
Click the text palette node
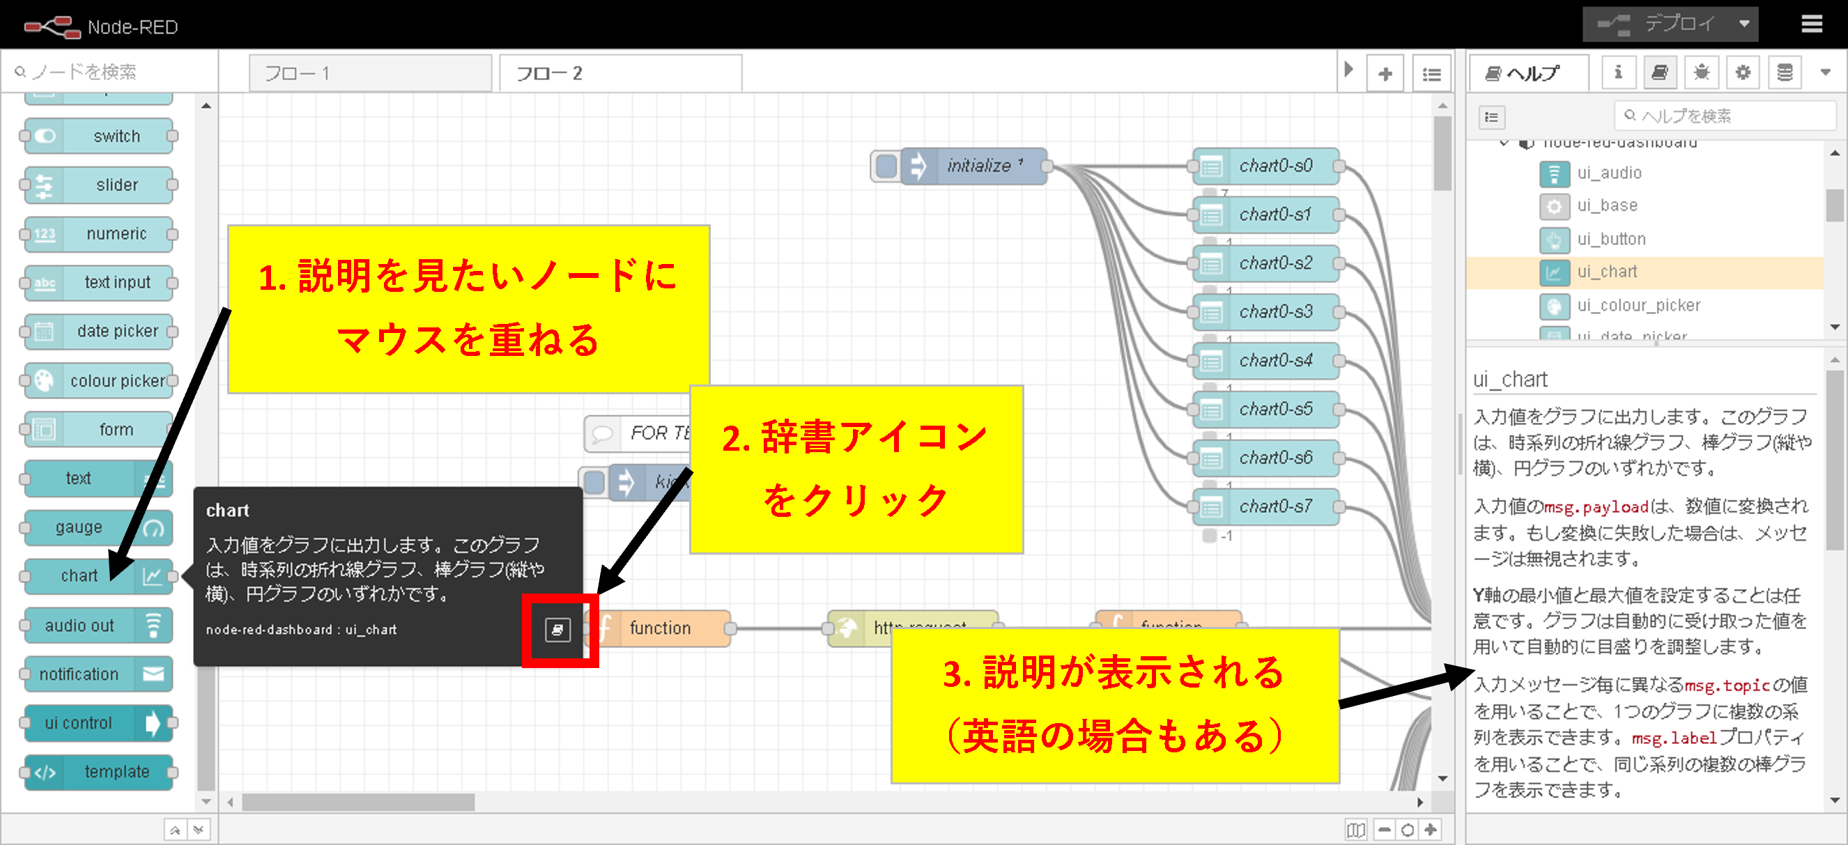tap(99, 479)
